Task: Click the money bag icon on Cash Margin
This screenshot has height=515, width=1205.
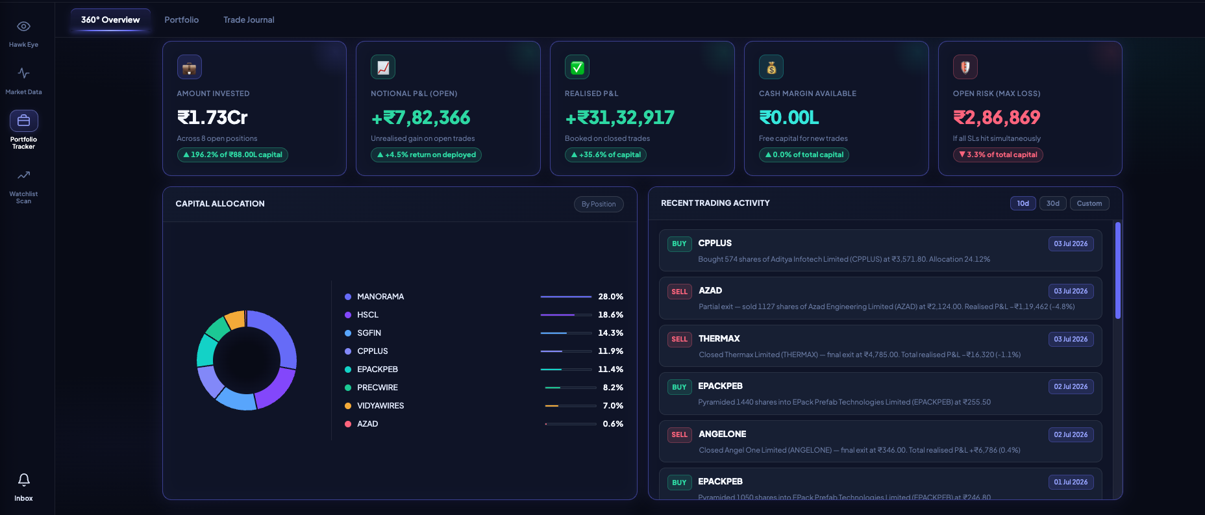Action: [x=771, y=67]
